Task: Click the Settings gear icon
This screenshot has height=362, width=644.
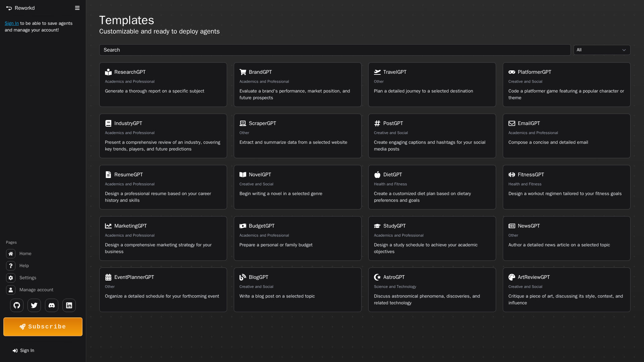Action: pyautogui.click(x=11, y=278)
